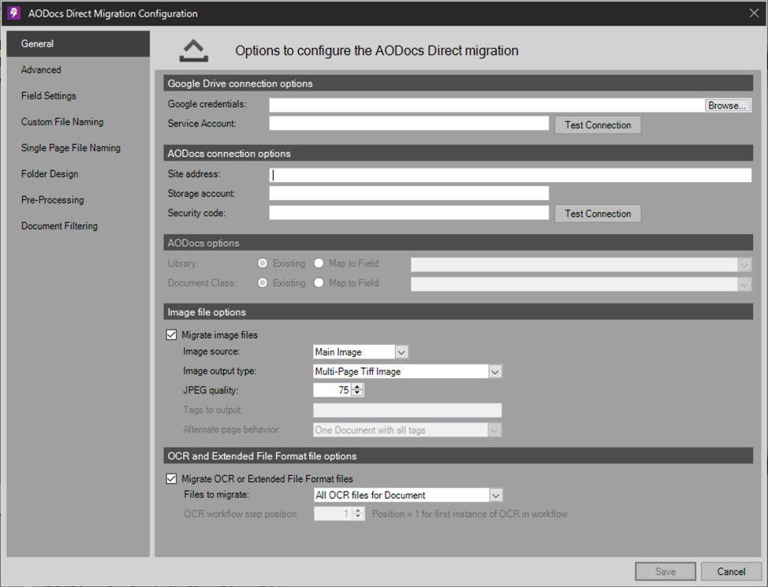Click into the Service Account field
The image size is (768, 587).
click(x=409, y=124)
